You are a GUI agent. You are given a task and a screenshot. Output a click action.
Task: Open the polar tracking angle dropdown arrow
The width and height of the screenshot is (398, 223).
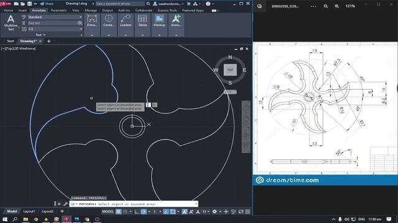click(x=149, y=212)
